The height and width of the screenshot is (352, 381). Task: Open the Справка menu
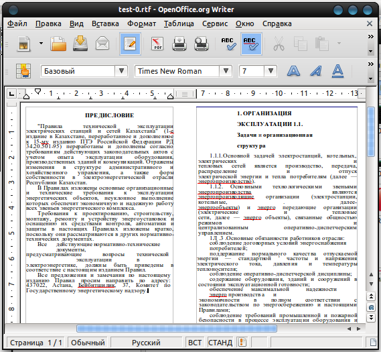277,23
